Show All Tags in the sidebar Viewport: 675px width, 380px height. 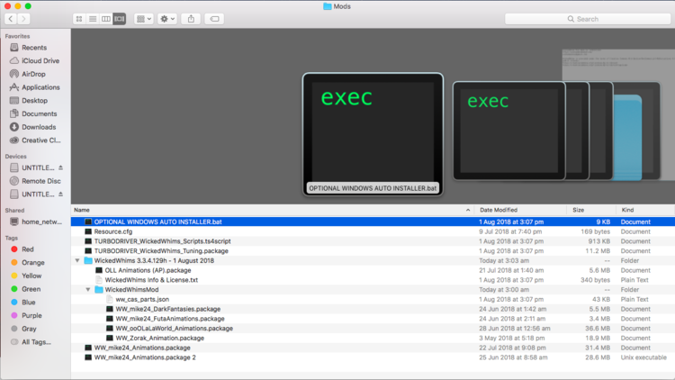[36, 342]
